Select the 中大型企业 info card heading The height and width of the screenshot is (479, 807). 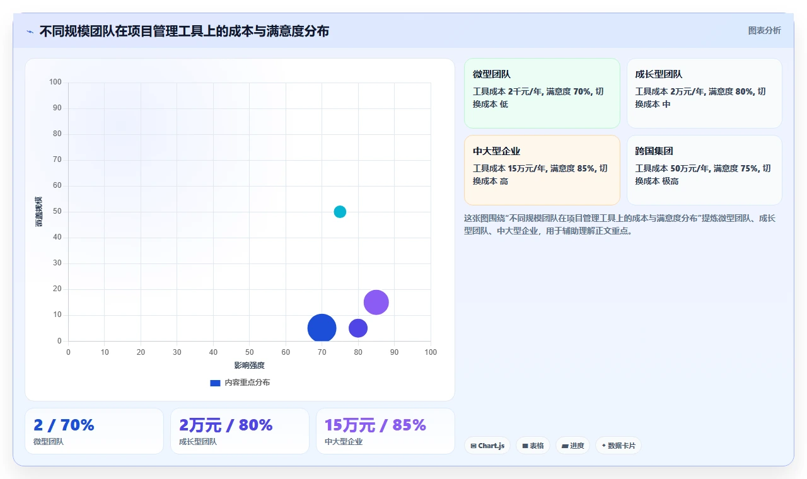tap(497, 151)
